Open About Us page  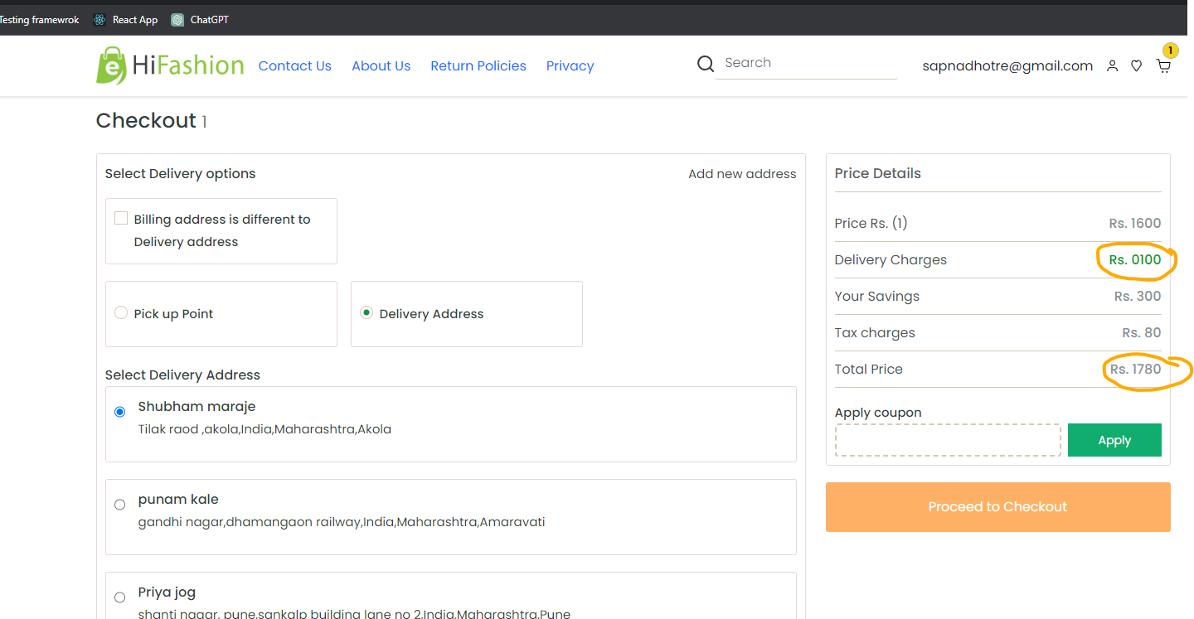click(381, 66)
